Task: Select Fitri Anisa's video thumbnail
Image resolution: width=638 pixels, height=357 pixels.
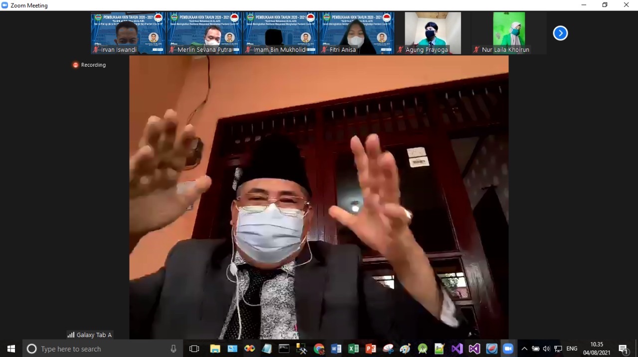Action: coord(357,33)
